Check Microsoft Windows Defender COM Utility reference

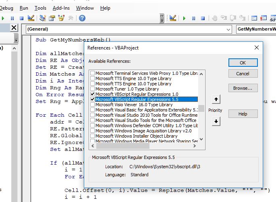pos(92,126)
